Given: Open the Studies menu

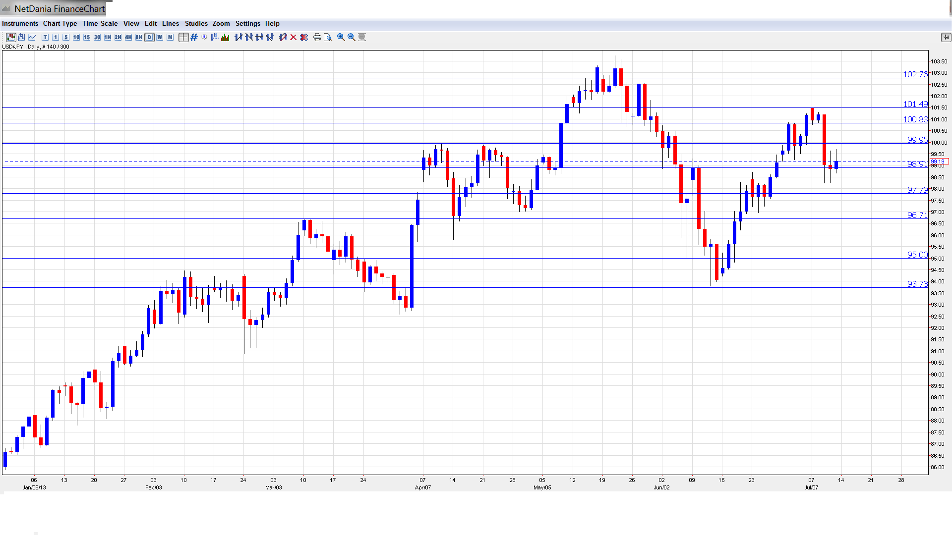Looking at the screenshot, I should (196, 23).
